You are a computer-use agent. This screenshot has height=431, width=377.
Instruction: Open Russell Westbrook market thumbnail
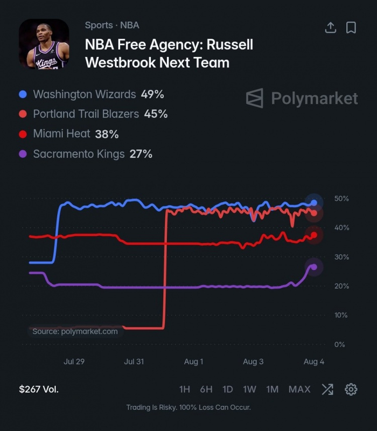pyautogui.click(x=44, y=44)
